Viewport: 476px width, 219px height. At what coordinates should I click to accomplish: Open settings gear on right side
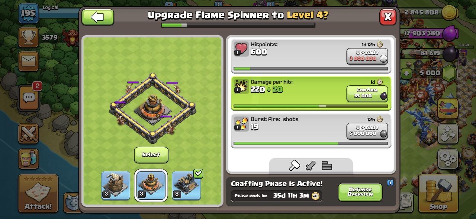[448, 159]
